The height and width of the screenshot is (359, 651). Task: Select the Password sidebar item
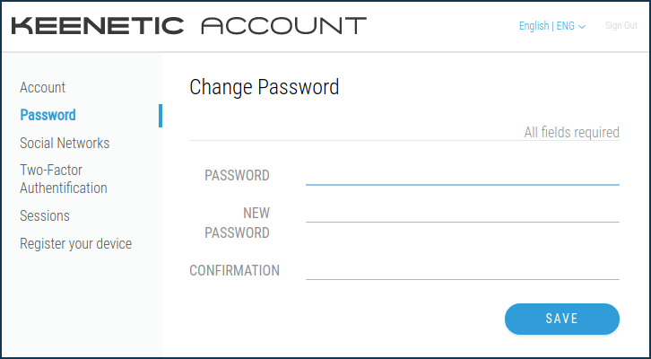[x=48, y=115]
